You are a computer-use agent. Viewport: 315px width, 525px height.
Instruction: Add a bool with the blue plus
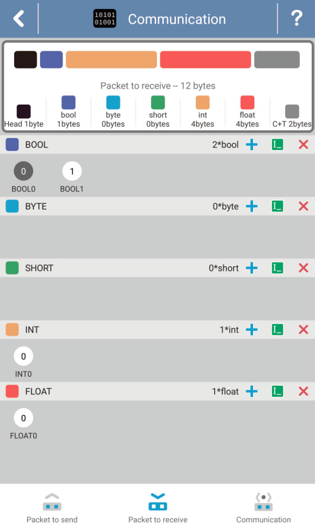[252, 145]
